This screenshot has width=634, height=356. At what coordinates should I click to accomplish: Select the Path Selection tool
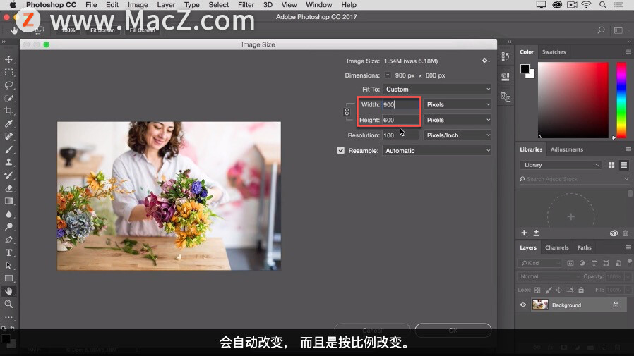[8, 266]
